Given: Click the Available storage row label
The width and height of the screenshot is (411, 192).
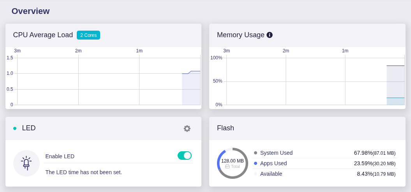Looking at the screenshot, I should [271, 174].
